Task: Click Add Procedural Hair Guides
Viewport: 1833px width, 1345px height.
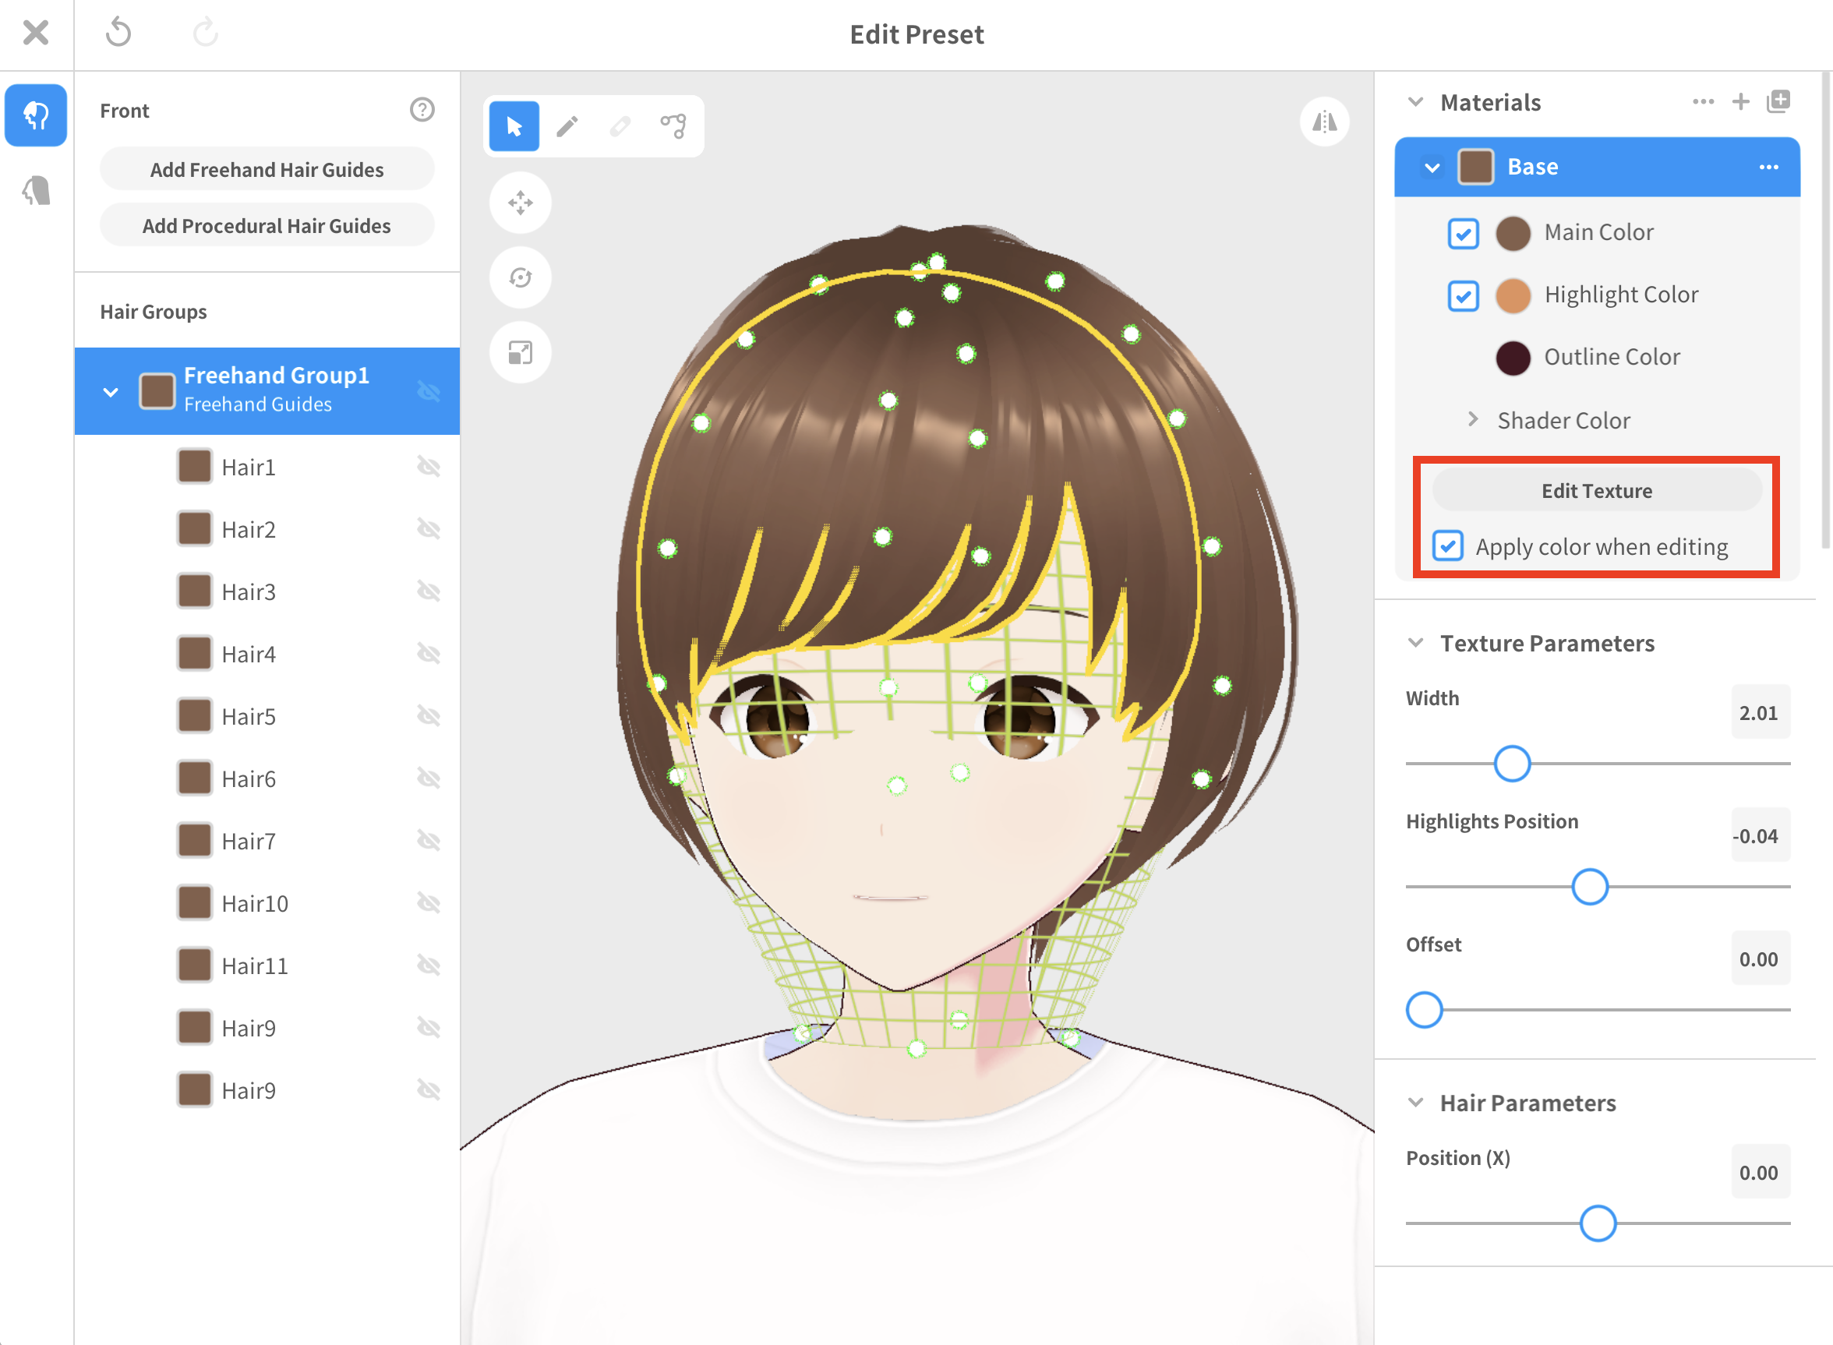Action: coord(267,225)
